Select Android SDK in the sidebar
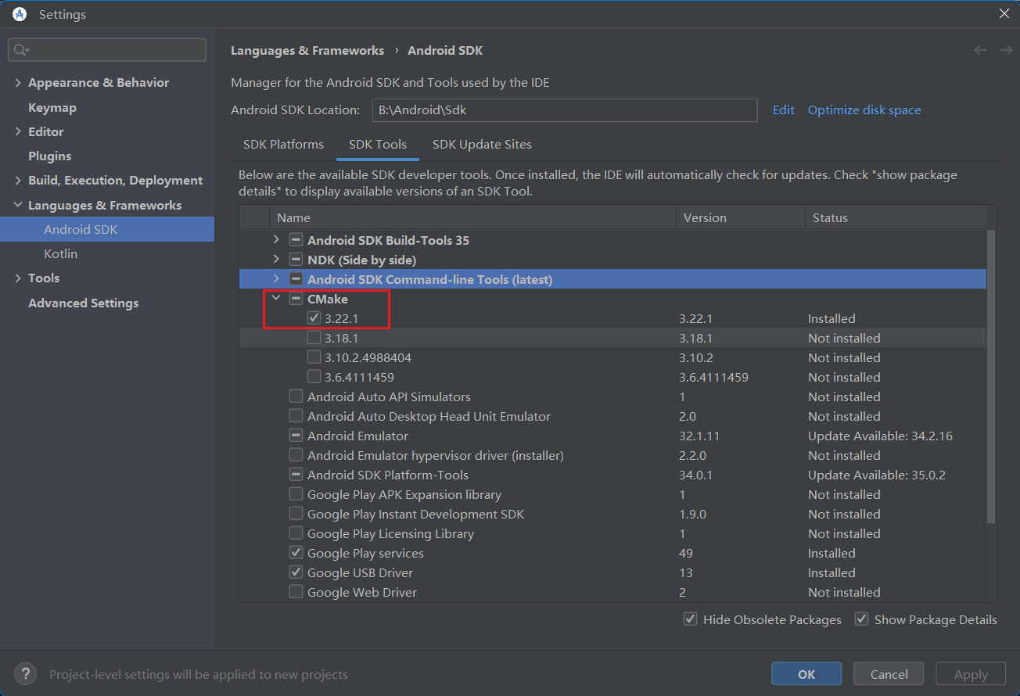 [x=107, y=230]
